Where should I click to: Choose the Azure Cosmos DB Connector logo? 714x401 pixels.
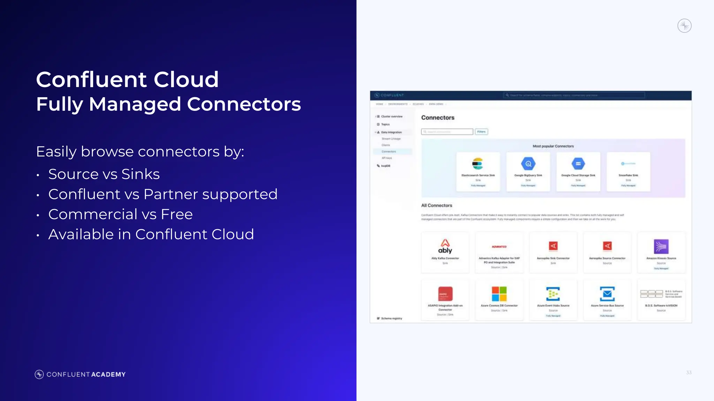[499, 293]
